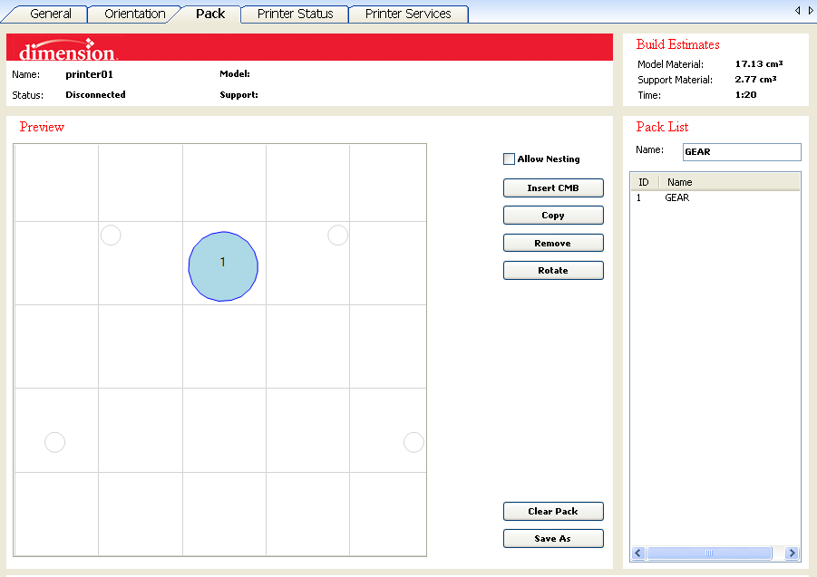The width and height of the screenshot is (817, 577).
Task: Click the Remove button
Action: (553, 243)
